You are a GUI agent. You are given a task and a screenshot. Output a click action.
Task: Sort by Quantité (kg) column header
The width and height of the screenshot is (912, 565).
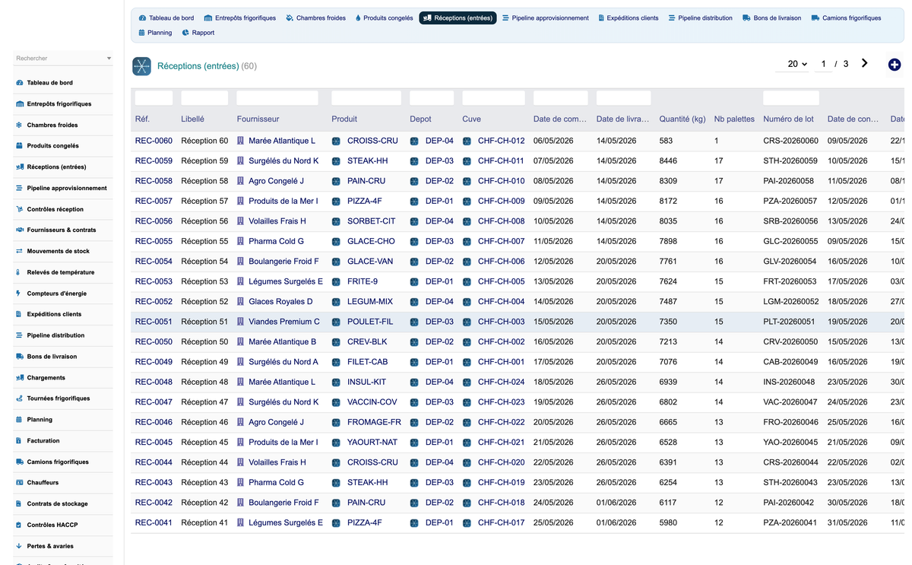[x=682, y=119]
